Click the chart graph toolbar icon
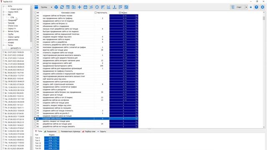Screen dimensions: 267x150 (x=108, y=7)
